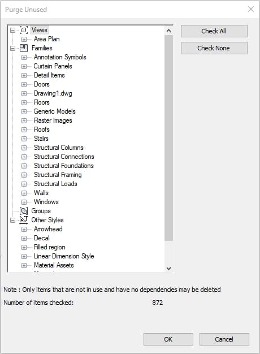Click the Check All button
The height and width of the screenshot is (354, 260).
[x=214, y=31]
